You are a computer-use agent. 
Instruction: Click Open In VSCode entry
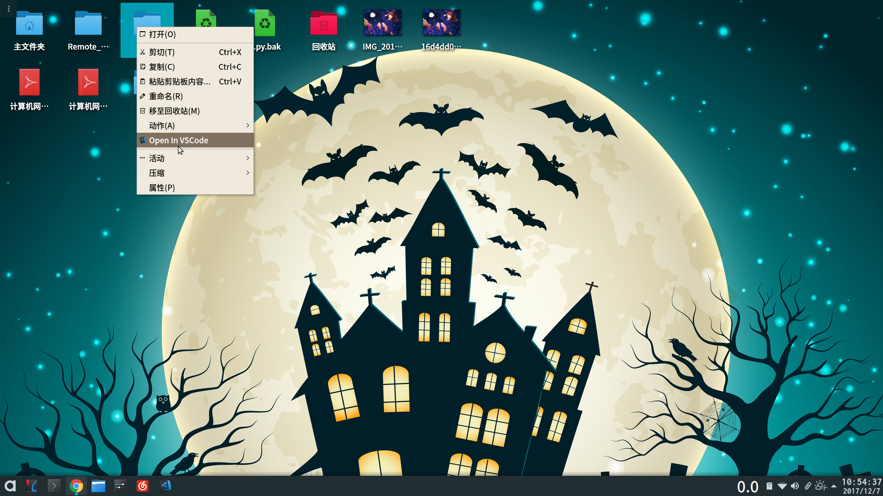(195, 141)
